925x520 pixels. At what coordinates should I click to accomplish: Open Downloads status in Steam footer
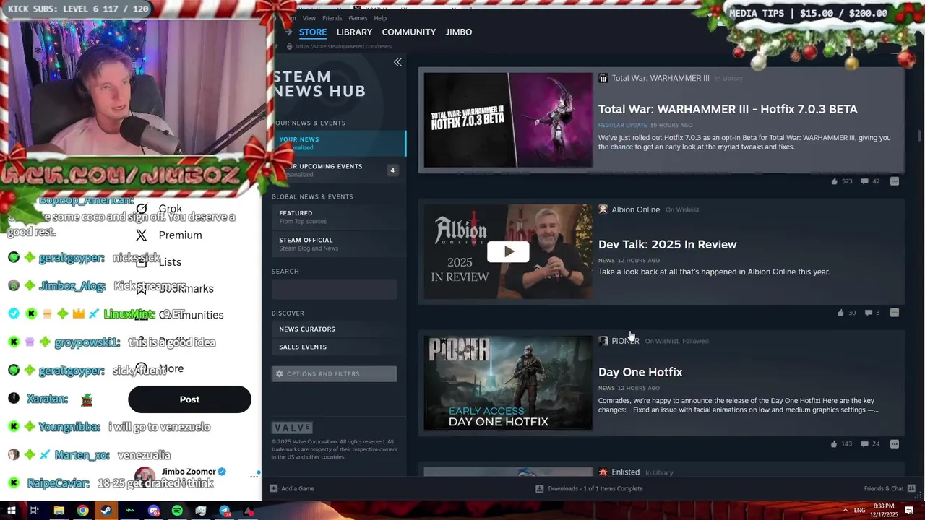coord(595,488)
